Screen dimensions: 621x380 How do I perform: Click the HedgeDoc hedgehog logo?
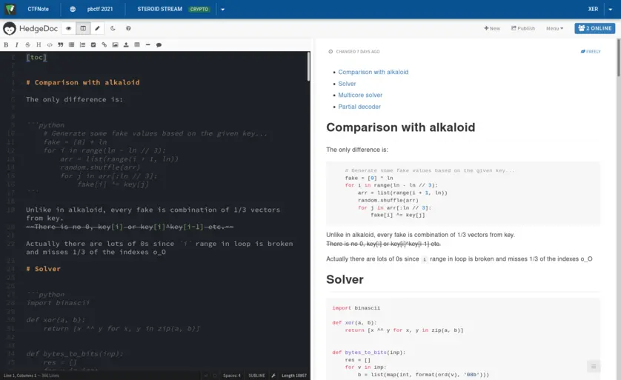[10, 28]
